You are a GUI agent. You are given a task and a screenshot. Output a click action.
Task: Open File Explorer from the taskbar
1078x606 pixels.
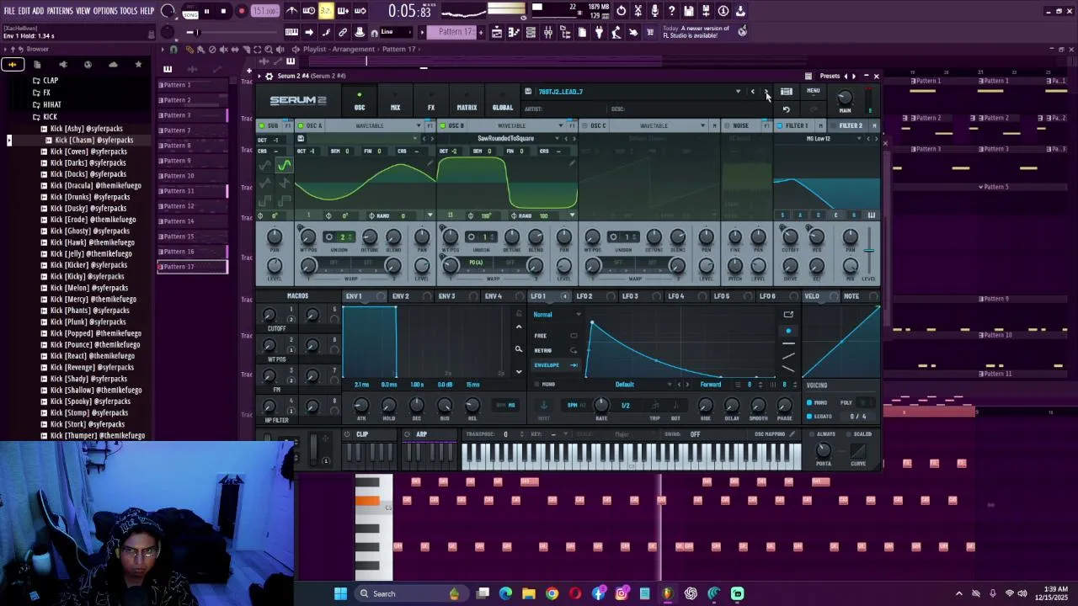[x=529, y=593]
